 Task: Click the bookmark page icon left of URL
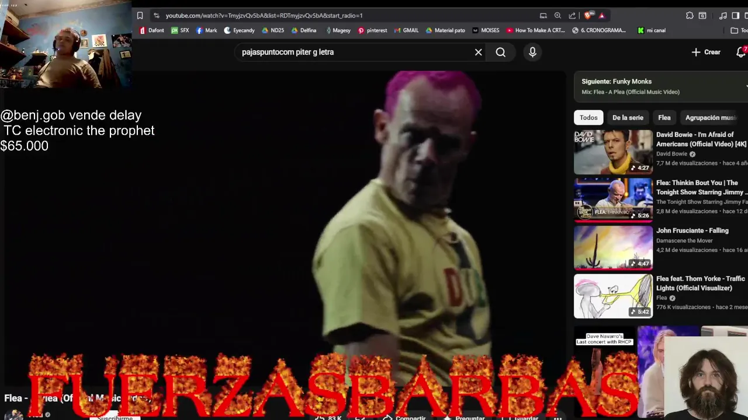(140, 16)
